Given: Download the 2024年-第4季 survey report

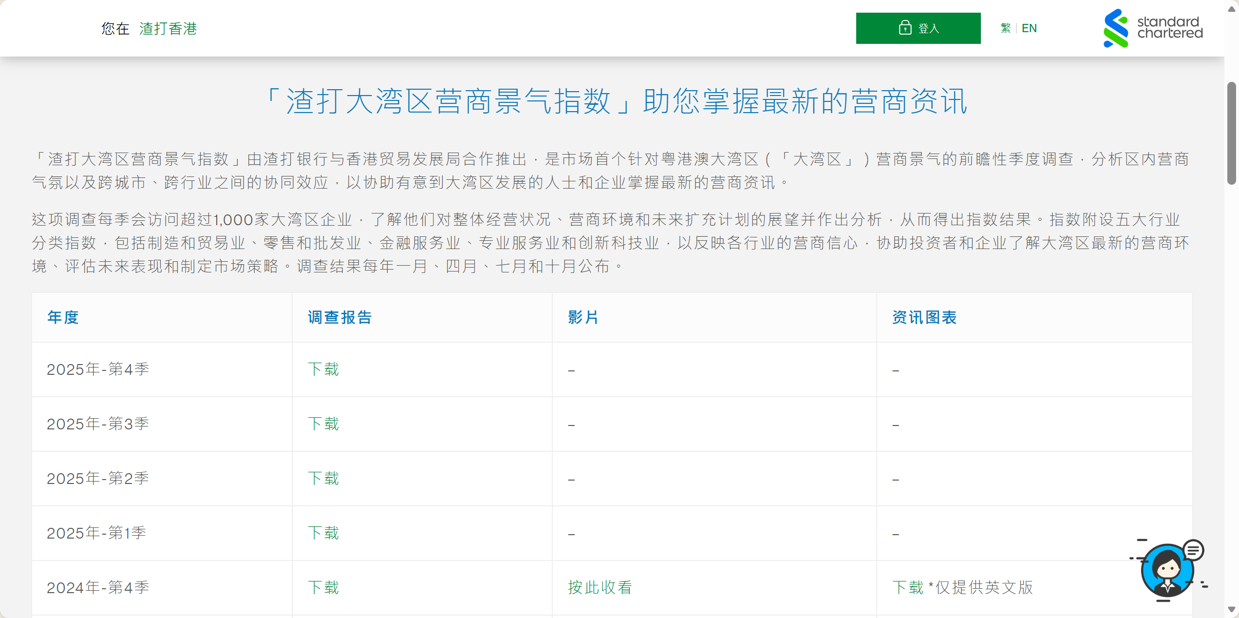Looking at the screenshot, I should tap(323, 588).
